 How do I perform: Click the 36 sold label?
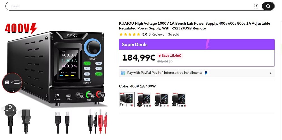[174, 34]
